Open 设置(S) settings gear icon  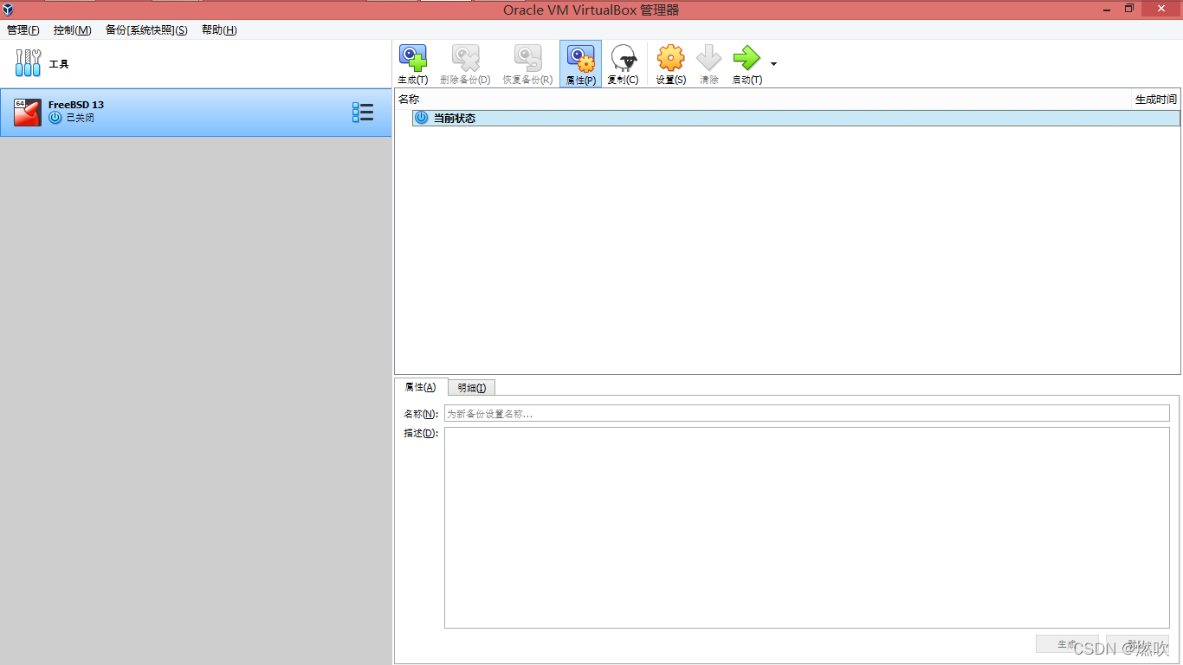(670, 58)
